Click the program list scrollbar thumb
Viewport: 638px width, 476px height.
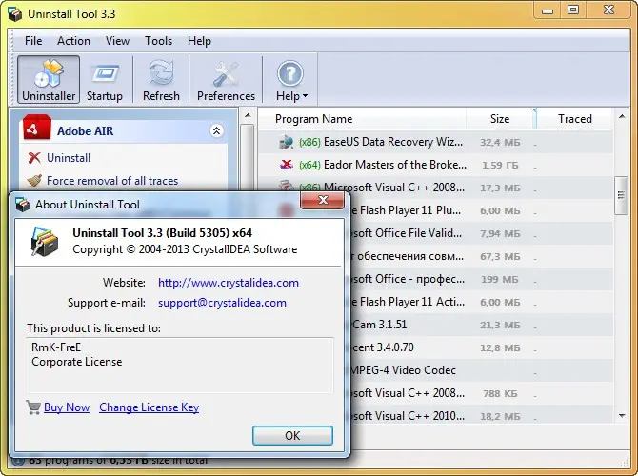(621, 195)
